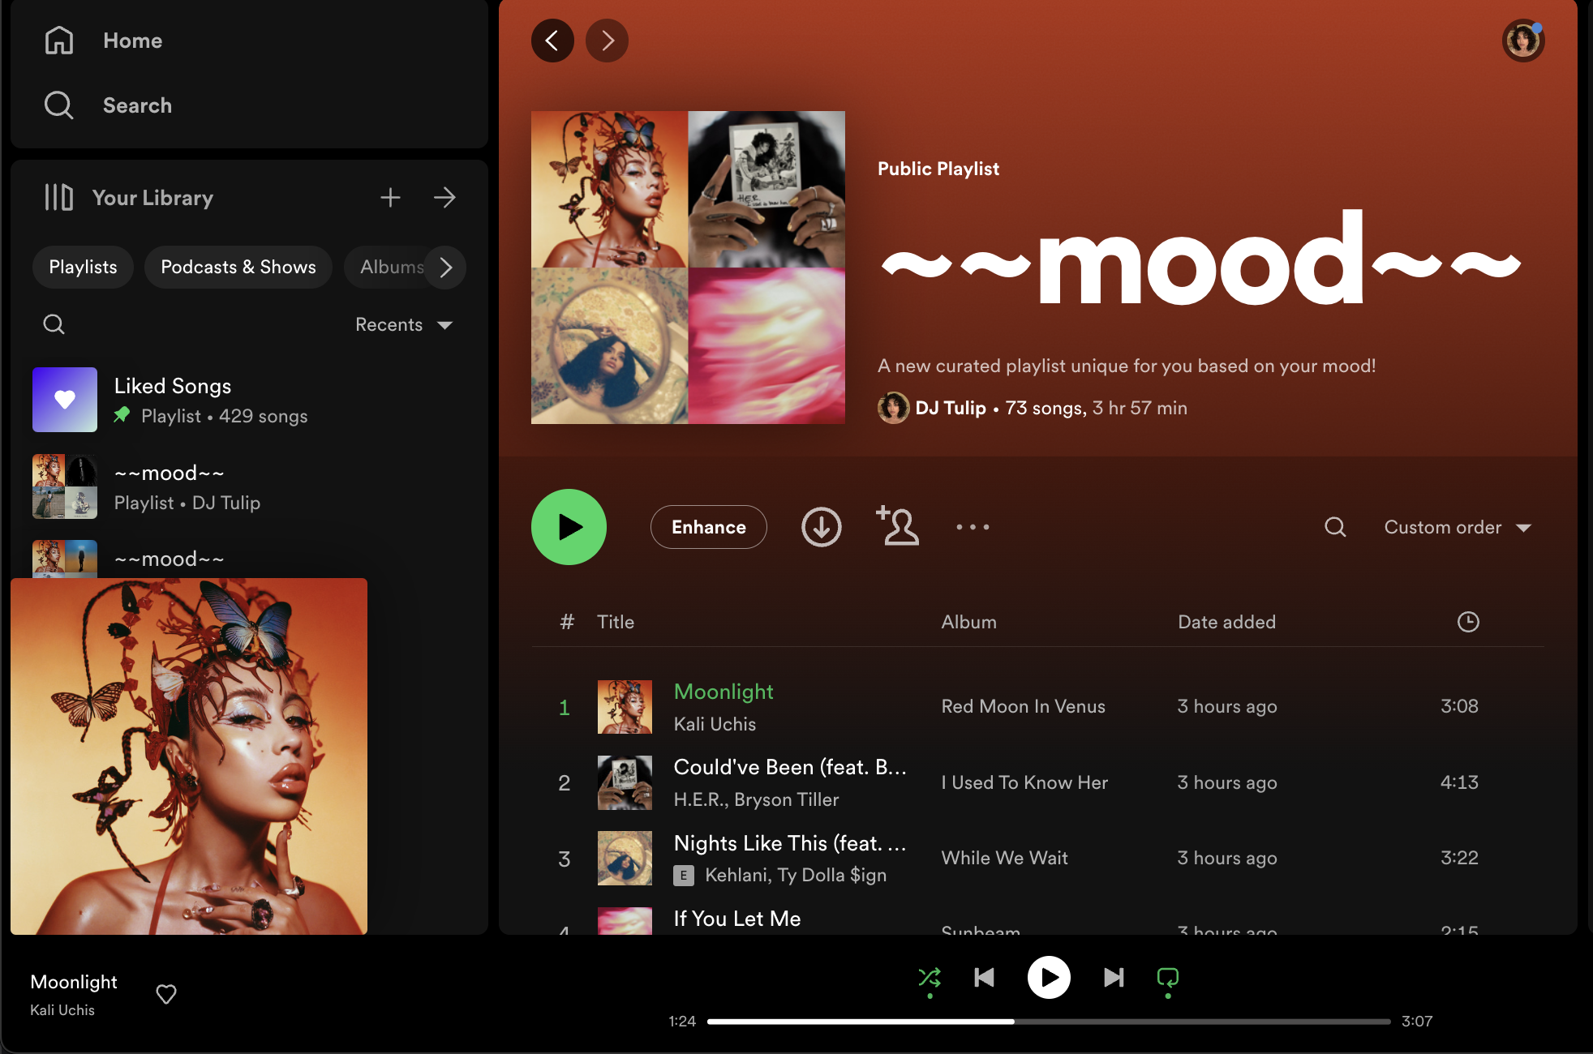
Task: Show more library filters with chevron
Action: coord(445,268)
